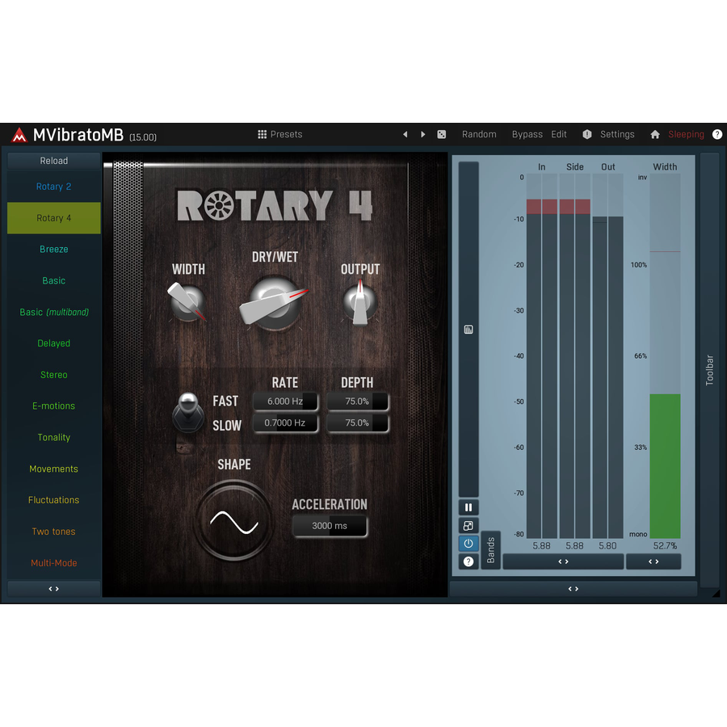The image size is (727, 727).
Task: Click the Out level meter
Action: 607,356
